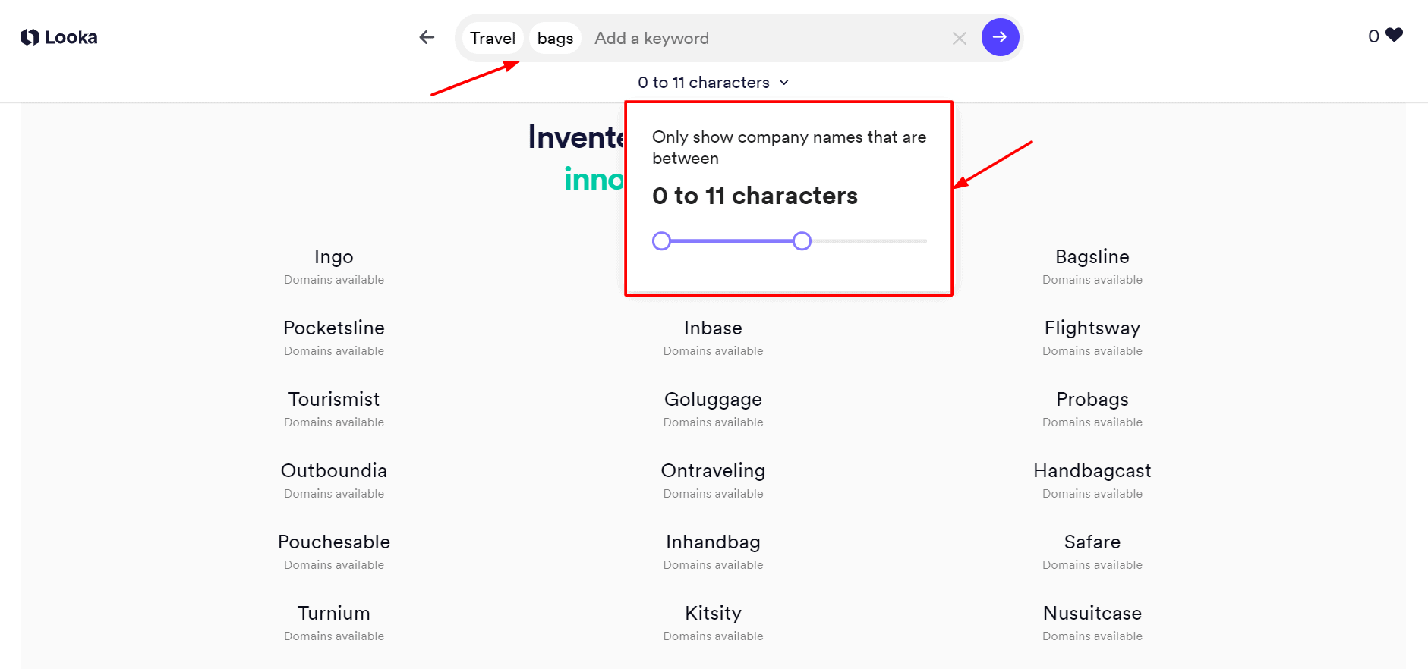Viewport: 1428px width, 669px height.
Task: Open the Flightsway name result
Action: click(x=1092, y=328)
